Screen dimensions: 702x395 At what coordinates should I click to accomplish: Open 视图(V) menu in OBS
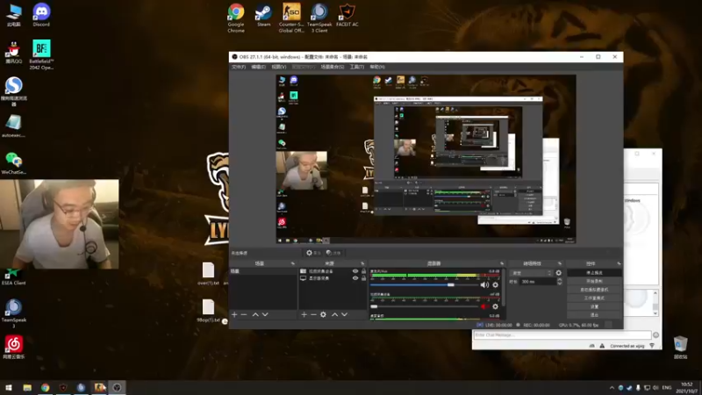[x=278, y=68]
